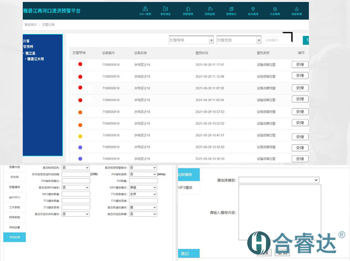Expand the MP3播放模式 dropdown
The height and width of the screenshot is (261, 350).
[x=143, y=188]
